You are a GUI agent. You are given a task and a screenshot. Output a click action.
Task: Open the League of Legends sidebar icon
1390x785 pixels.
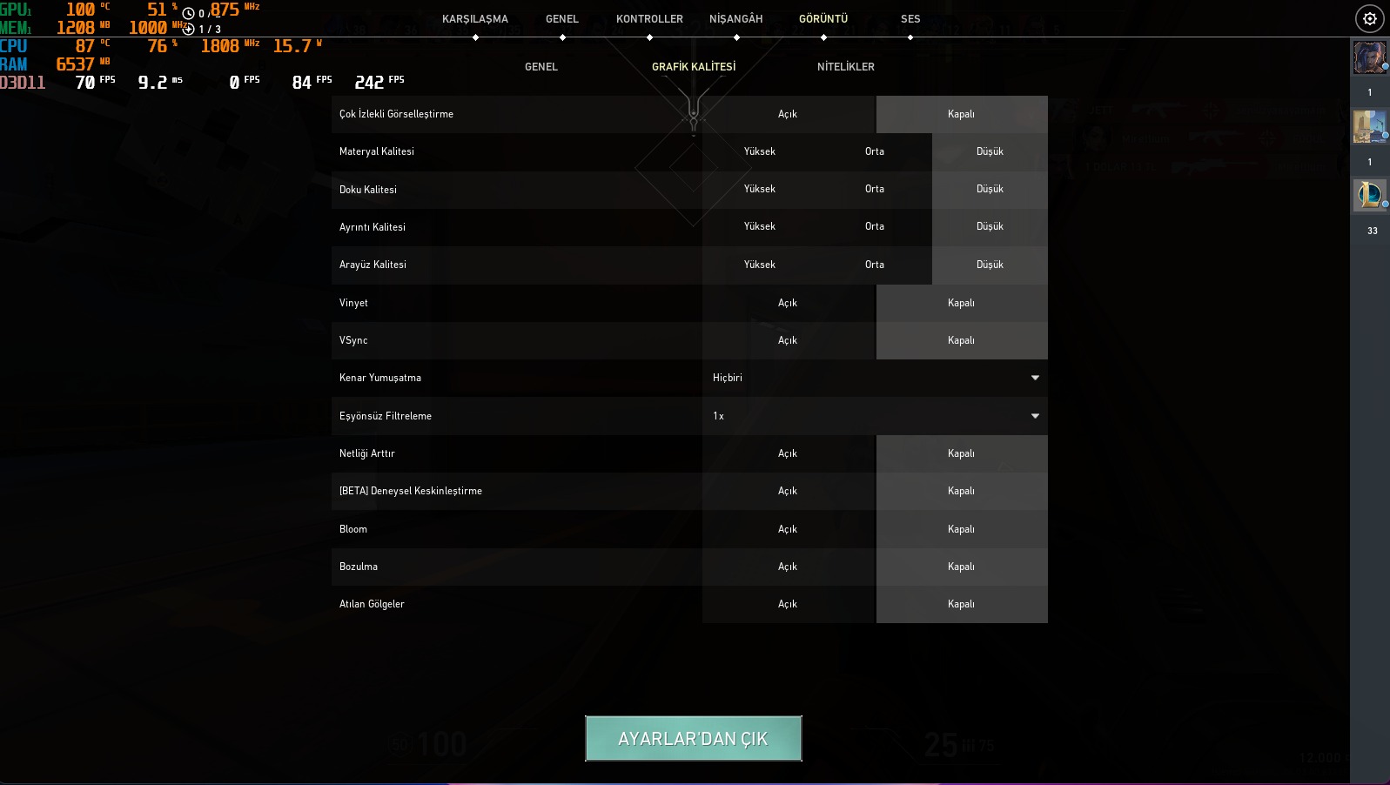(x=1369, y=195)
